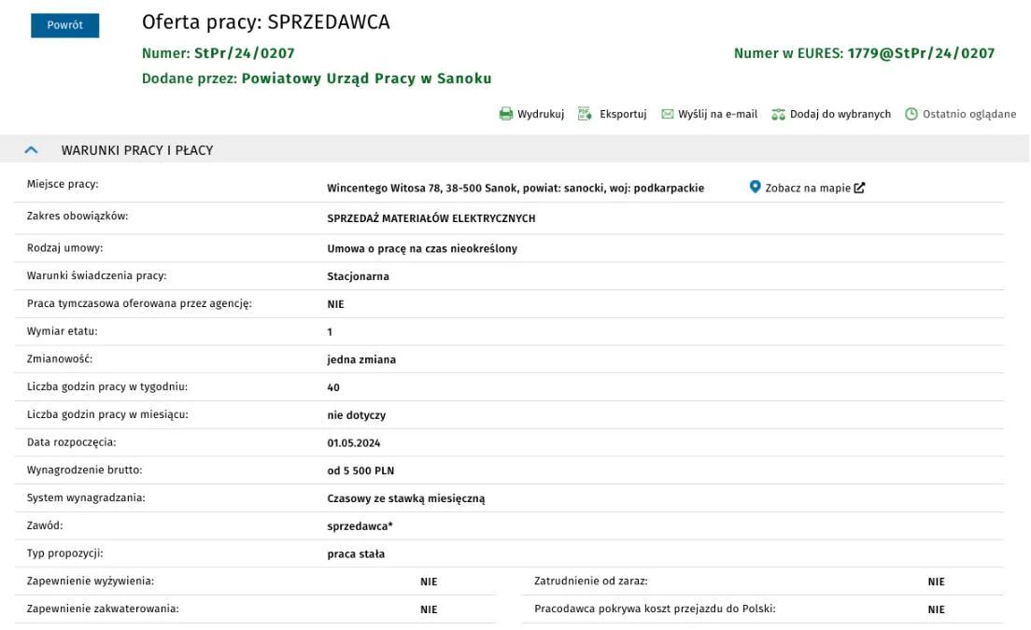Click the external link icon beside map
The image size is (1031, 630).
coord(859,188)
